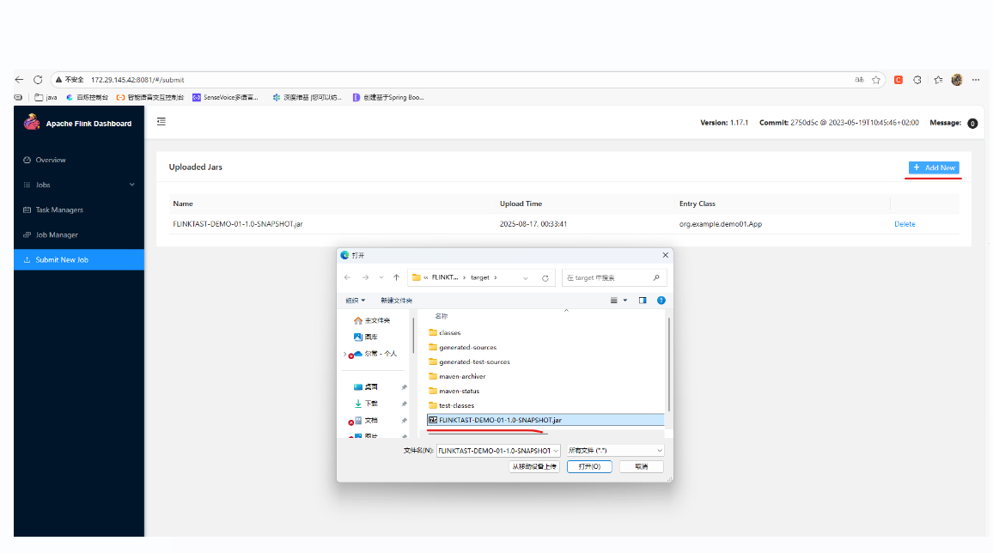Expand the OneDrive personal node
The height and width of the screenshot is (553, 993).
pyautogui.click(x=345, y=355)
